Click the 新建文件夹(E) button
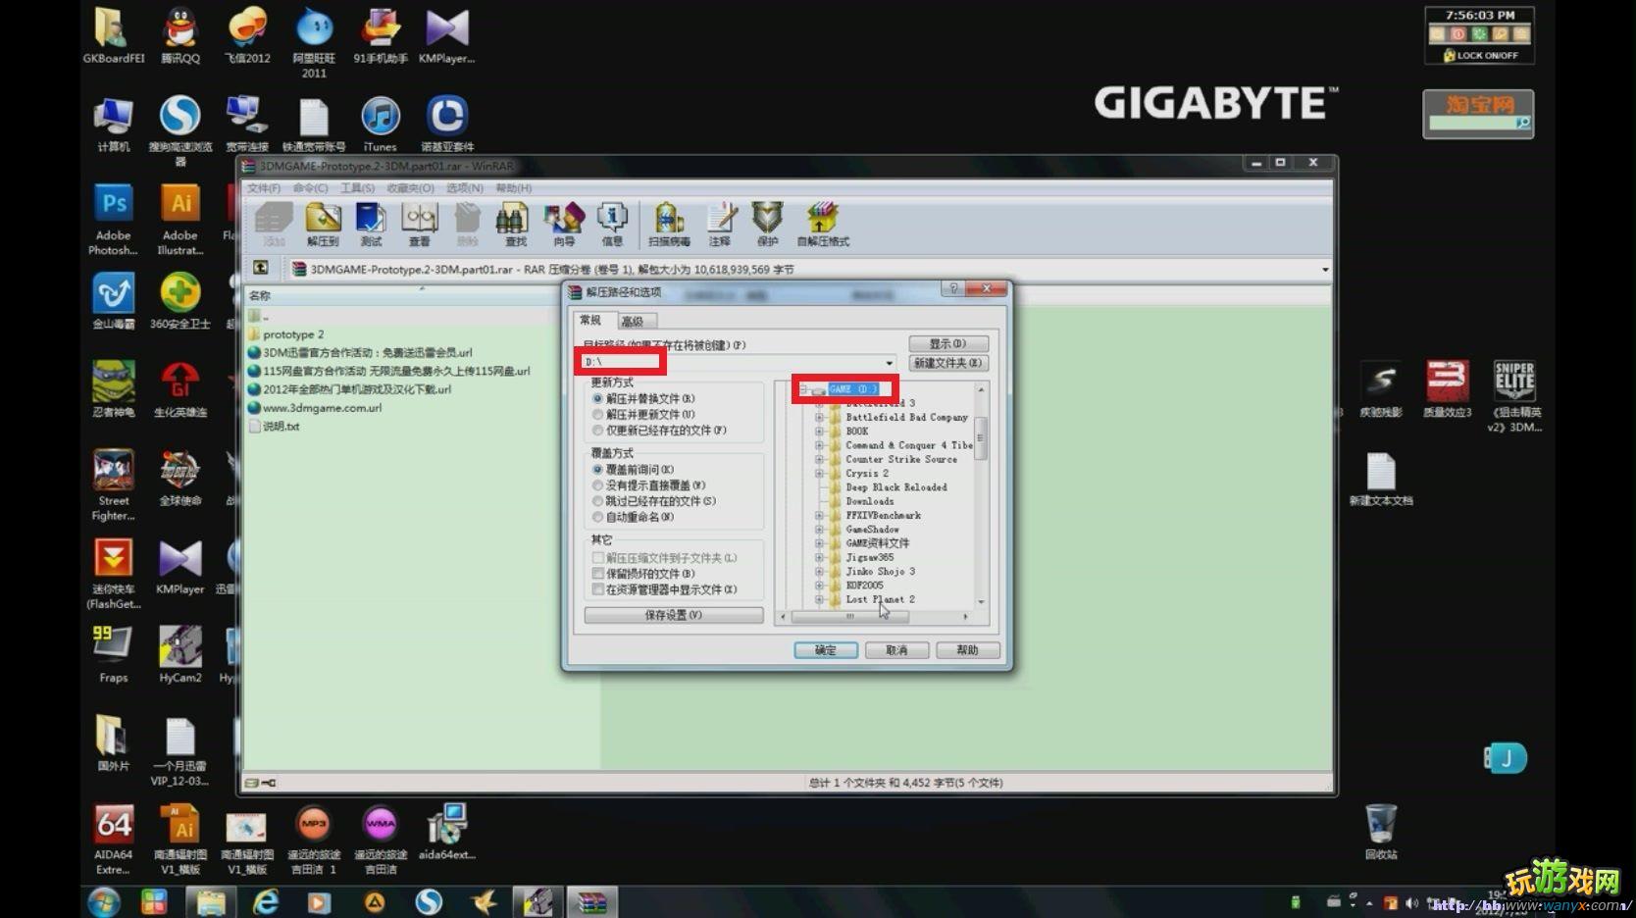This screenshot has width=1636, height=918. 947,363
